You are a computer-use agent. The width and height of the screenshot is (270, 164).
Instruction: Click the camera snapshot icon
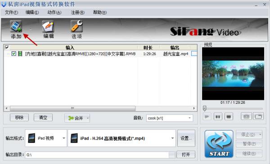coord(246,116)
